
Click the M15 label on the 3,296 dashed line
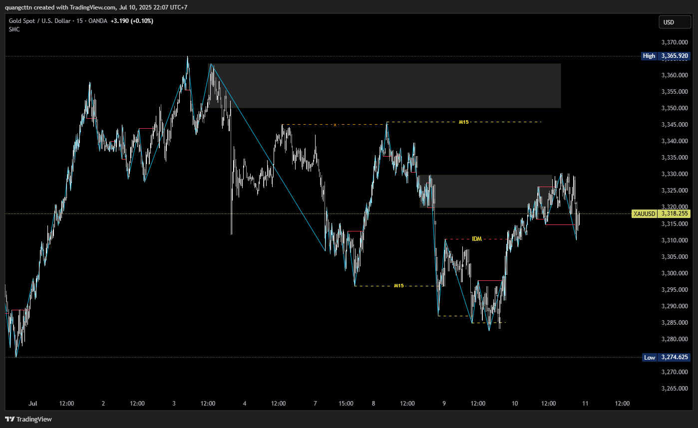click(x=398, y=286)
